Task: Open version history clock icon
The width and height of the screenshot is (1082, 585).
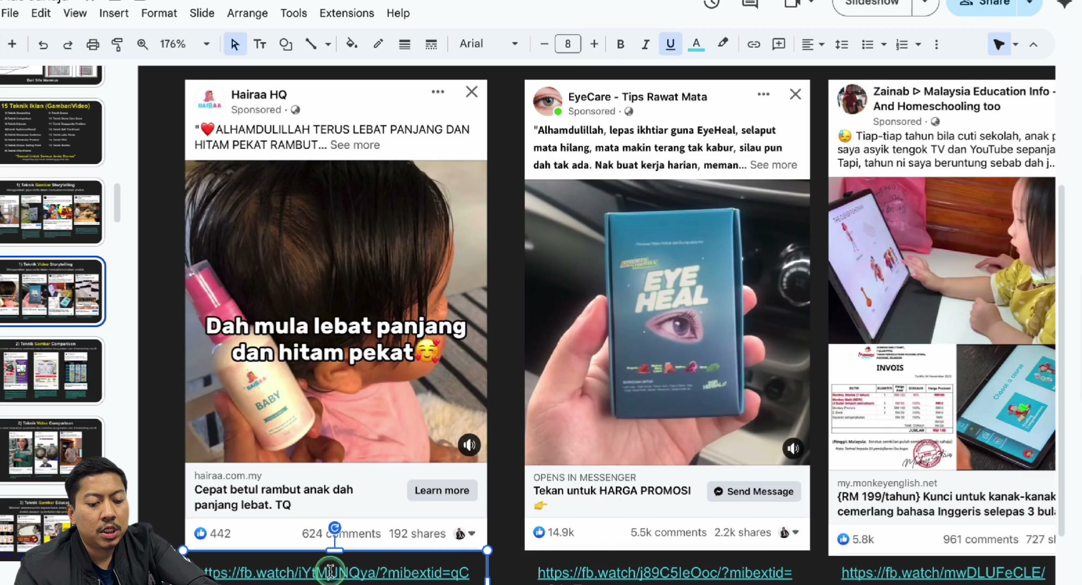Action: point(711,4)
